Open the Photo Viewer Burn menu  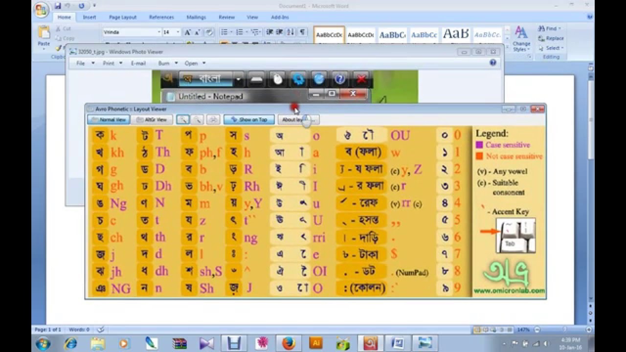point(168,63)
